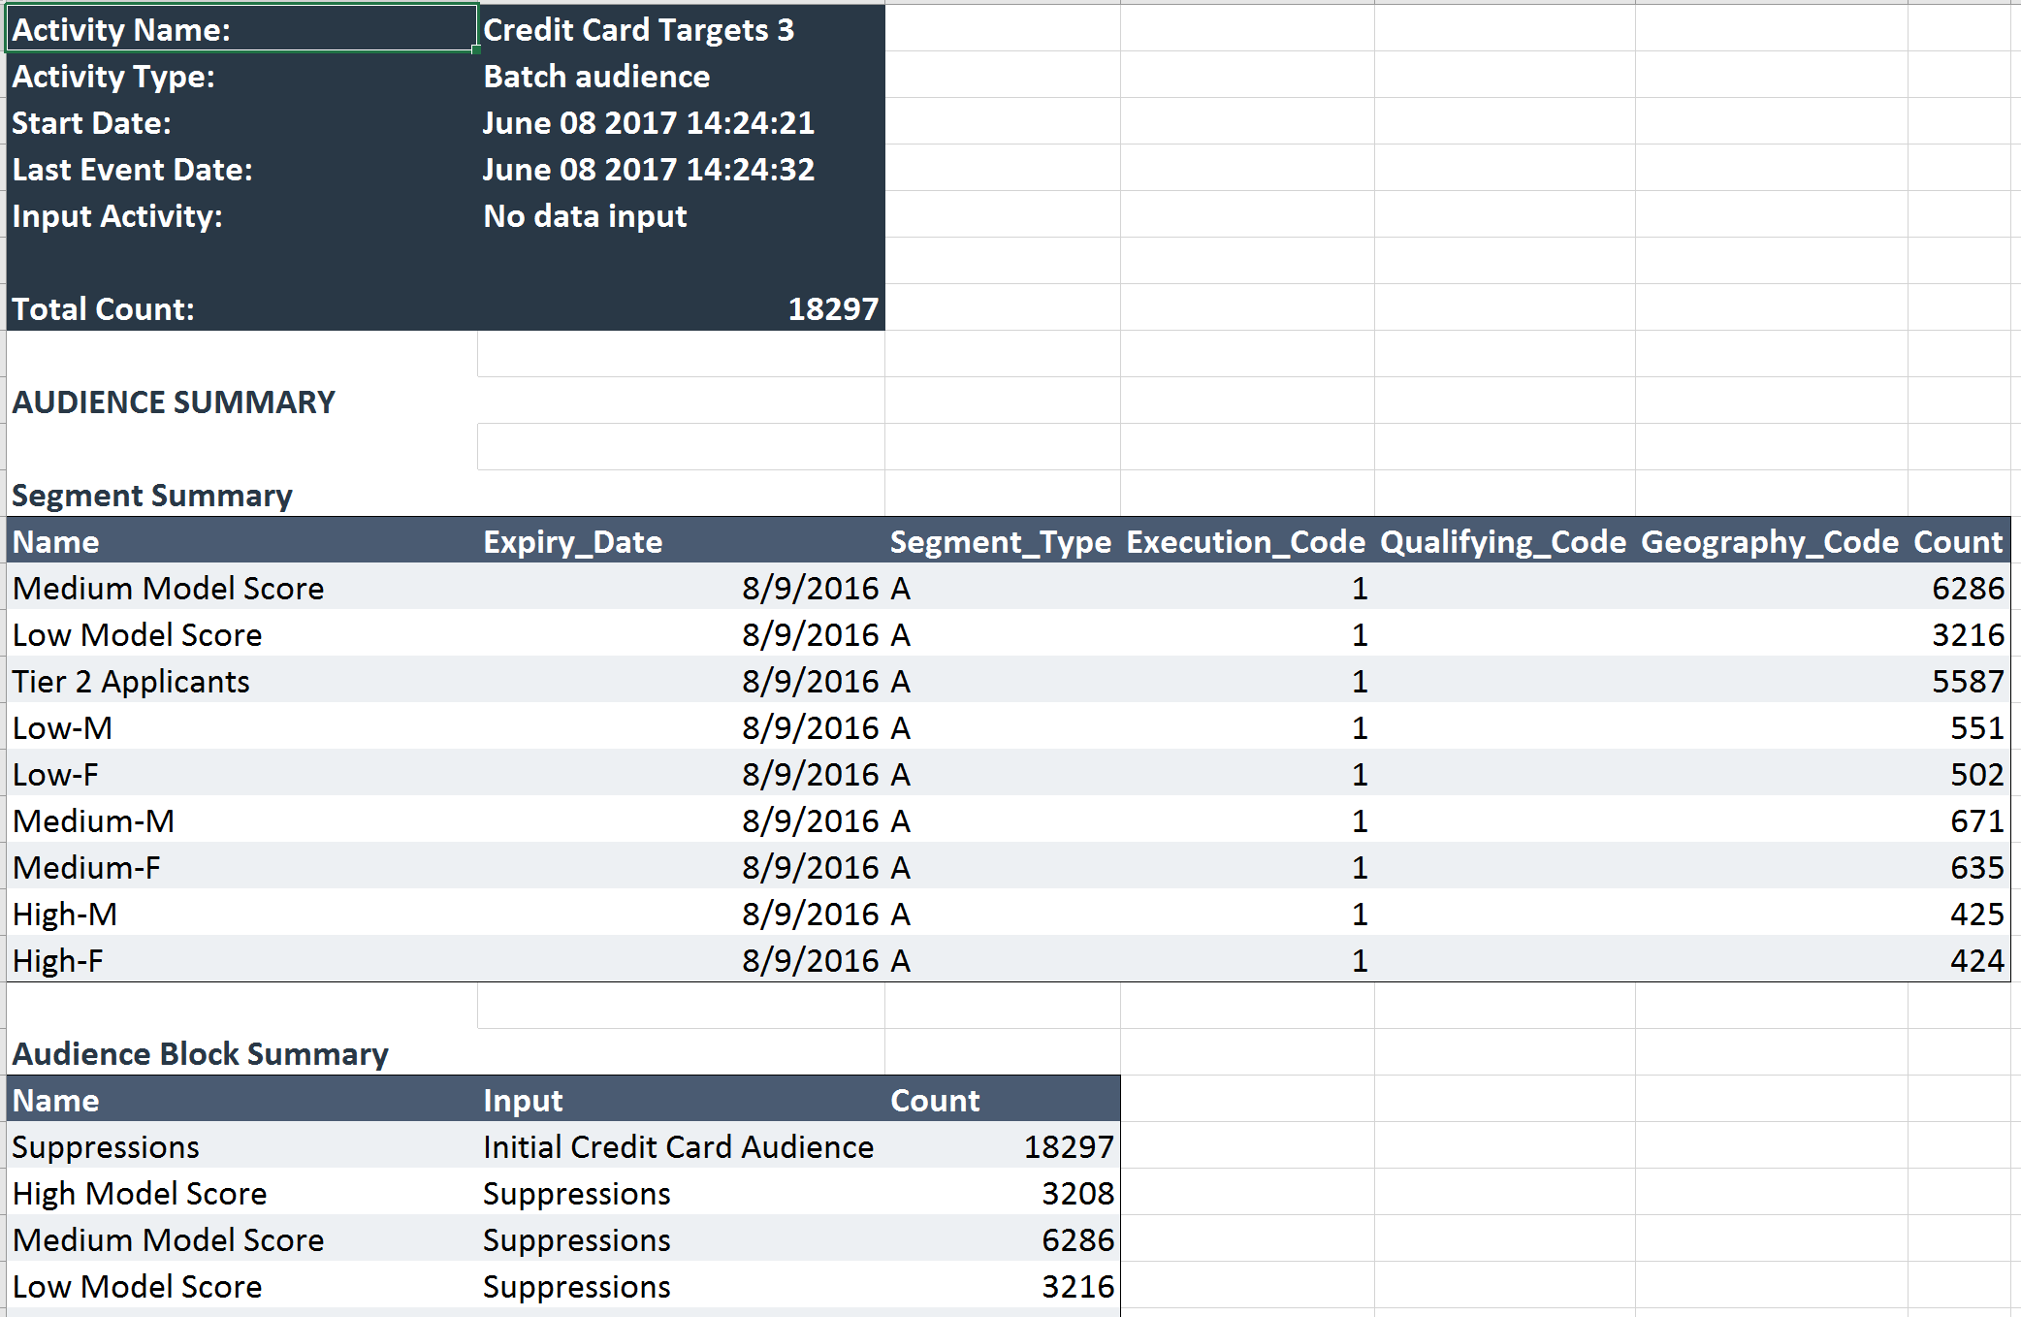Select the Geography_Code header cell
This screenshot has width=2021, height=1317.
1770,542
